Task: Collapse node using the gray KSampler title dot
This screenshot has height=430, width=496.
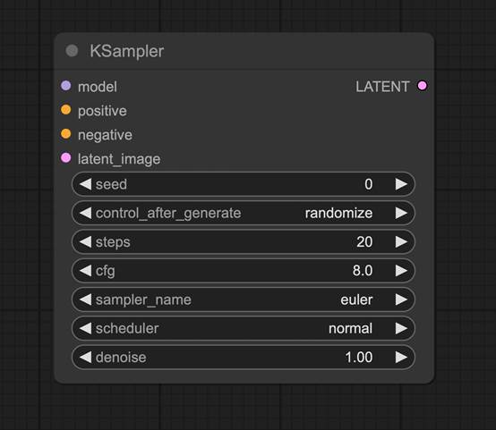Action: (72, 51)
